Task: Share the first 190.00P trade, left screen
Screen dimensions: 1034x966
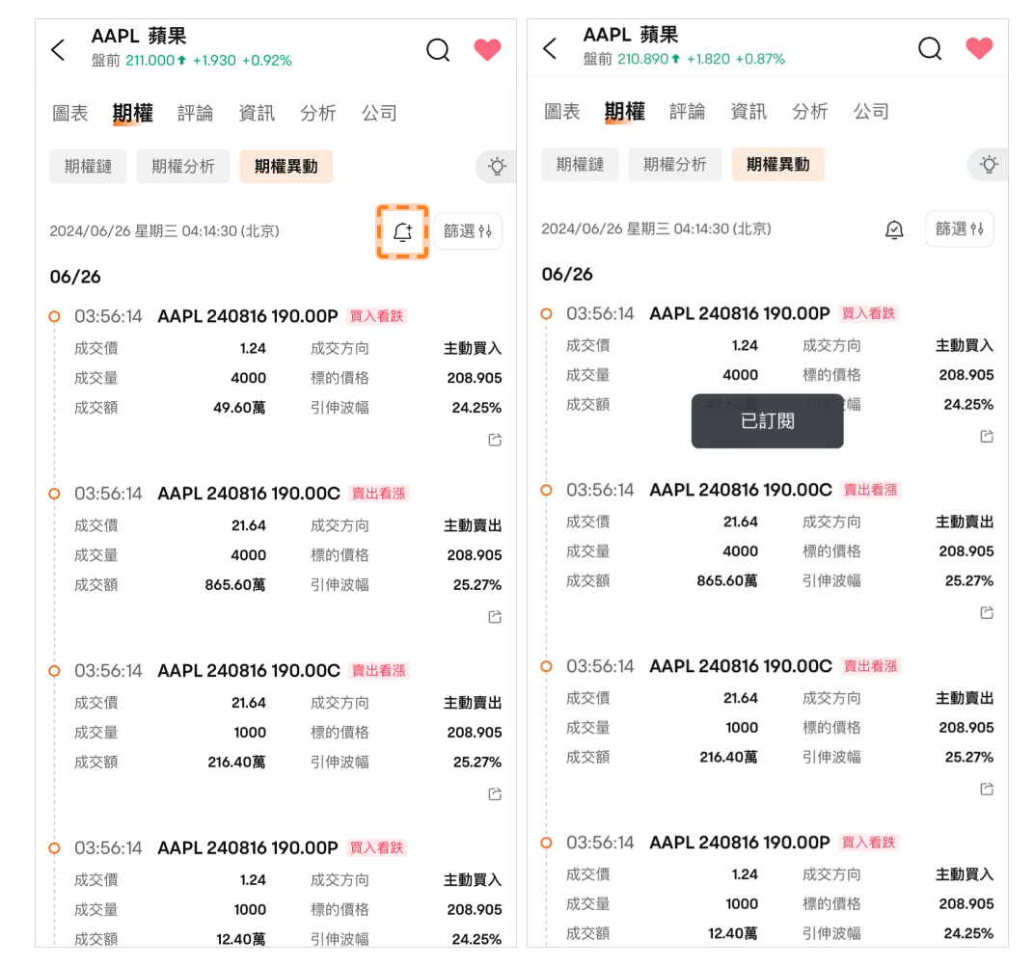Action: point(495,440)
